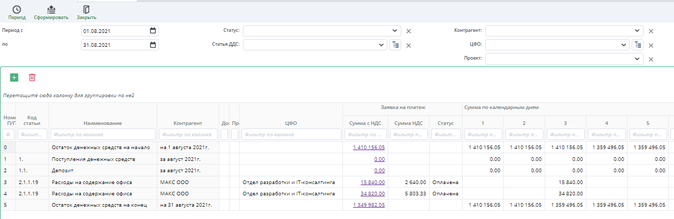The image size is (674, 219).
Task: Open the Статья ДДС tree selection icon
Action: point(396,45)
